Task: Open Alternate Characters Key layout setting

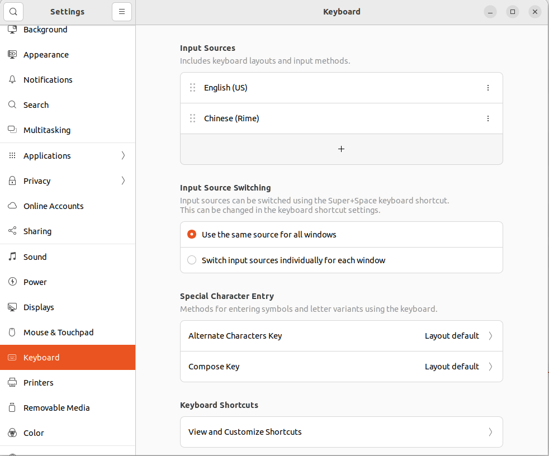Action: coord(342,336)
